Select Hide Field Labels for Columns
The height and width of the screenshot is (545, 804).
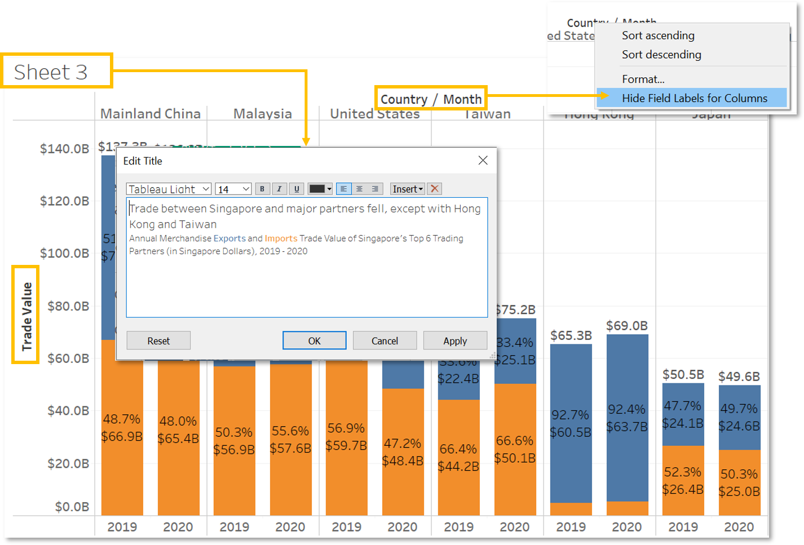click(694, 98)
